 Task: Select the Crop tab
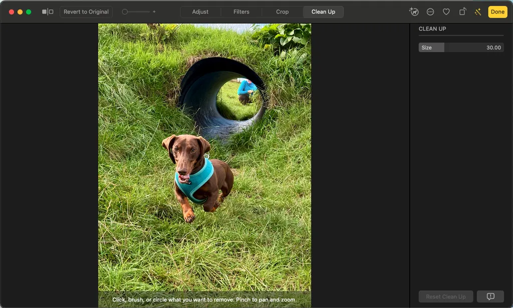tap(282, 12)
